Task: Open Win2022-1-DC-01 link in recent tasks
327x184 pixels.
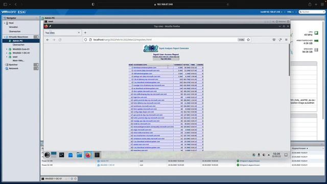Action: click(x=107, y=165)
